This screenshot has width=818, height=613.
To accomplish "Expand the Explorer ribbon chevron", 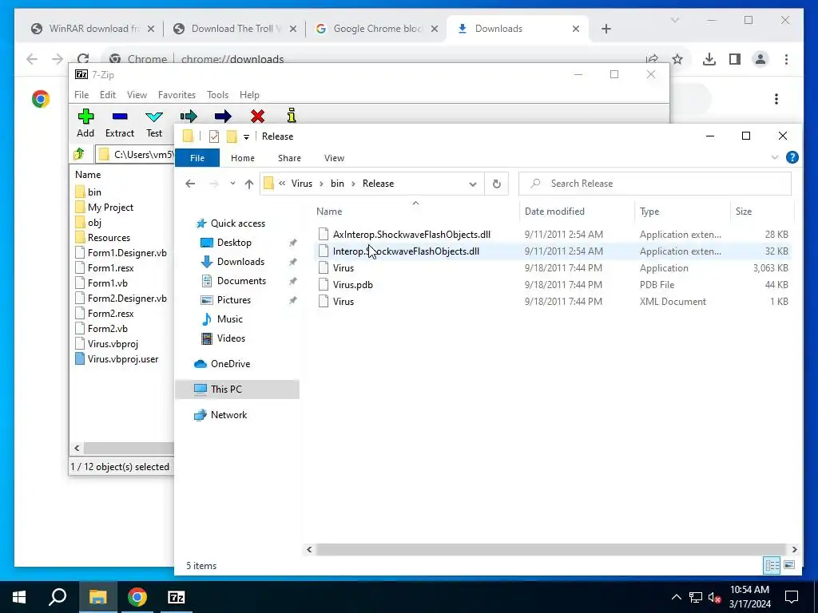I will click(775, 157).
